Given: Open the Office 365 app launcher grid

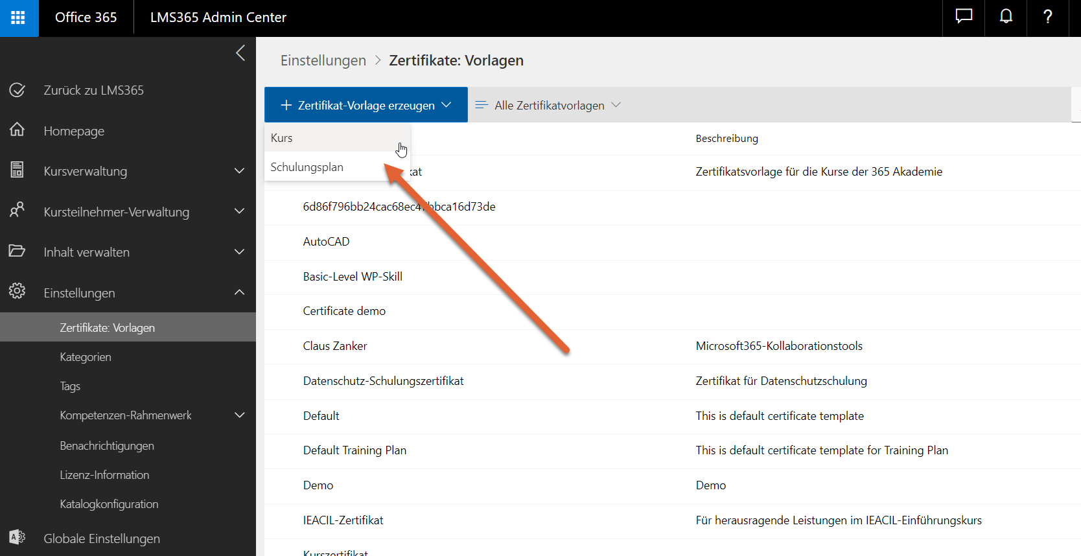Looking at the screenshot, I should pos(18,17).
